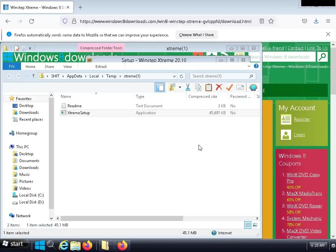336x252 pixels.
Task: Open Explorer help question mark icon
Action: tap(256, 66)
